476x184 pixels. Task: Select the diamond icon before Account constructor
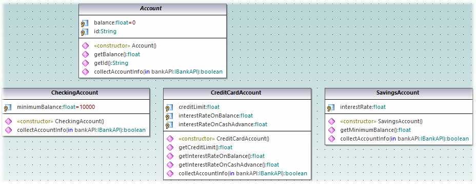[x=86, y=45]
